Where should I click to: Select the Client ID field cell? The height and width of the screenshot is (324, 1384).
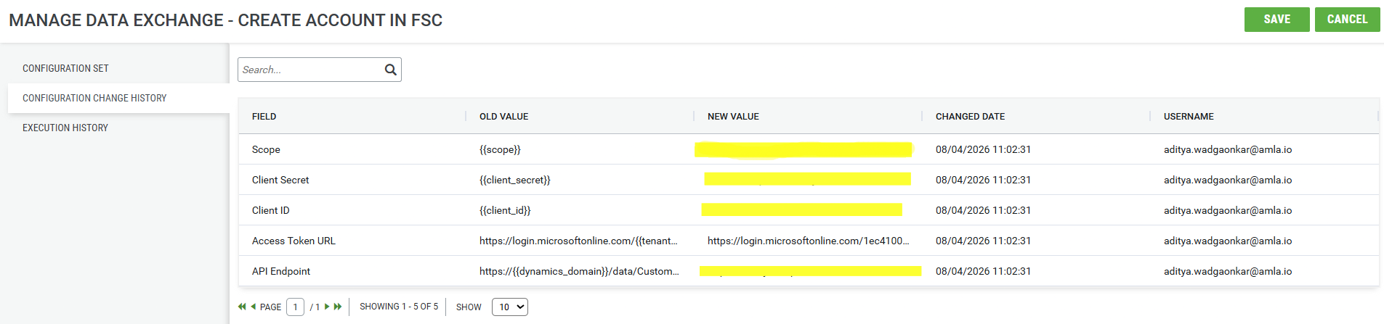[270, 210]
